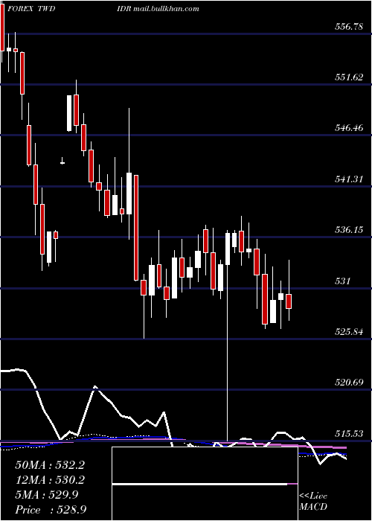Click the <<Live MACD label

(313, 502)
